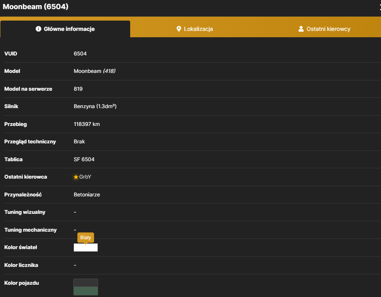381x297 pixels.
Task: Click the VUID label
Action: click(x=11, y=53)
